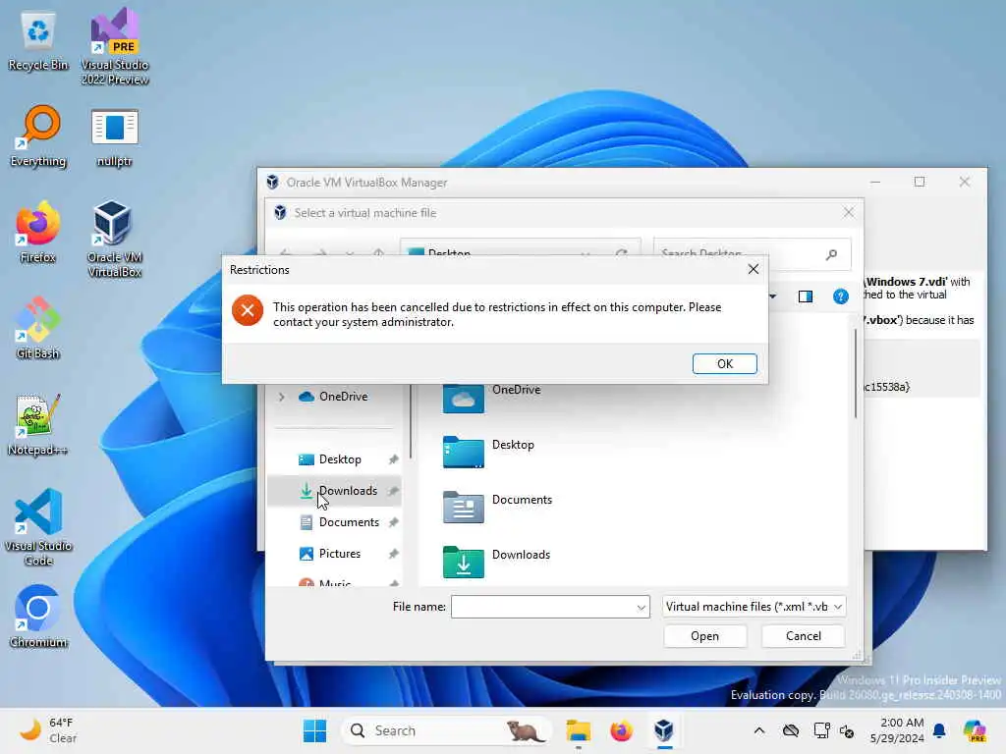Expand the OneDrive tree node chevron
1006x754 pixels.
[x=281, y=397]
